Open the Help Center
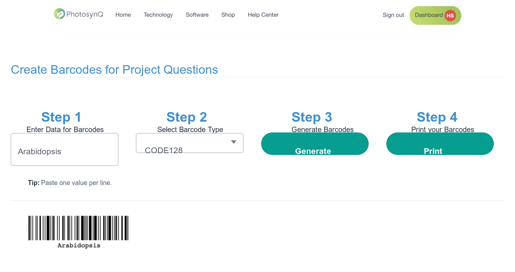 point(263,15)
